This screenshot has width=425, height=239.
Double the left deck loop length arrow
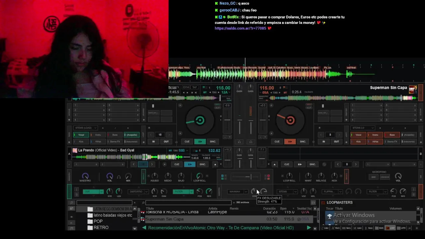pyautogui.click(x=169, y=135)
